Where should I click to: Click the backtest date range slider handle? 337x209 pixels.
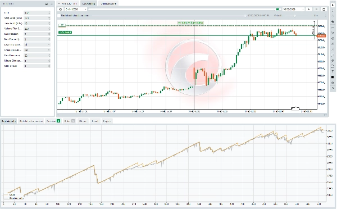click(x=277, y=9)
